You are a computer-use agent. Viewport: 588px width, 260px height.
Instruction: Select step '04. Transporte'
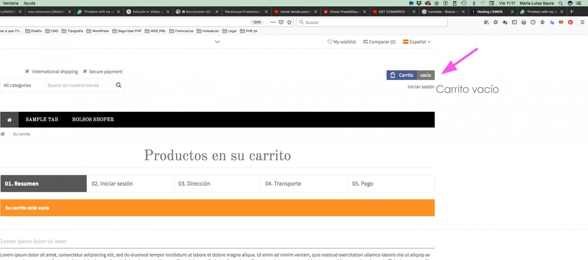pyautogui.click(x=304, y=184)
